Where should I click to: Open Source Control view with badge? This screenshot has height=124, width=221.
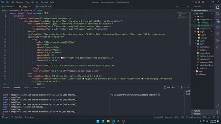pos(218,21)
